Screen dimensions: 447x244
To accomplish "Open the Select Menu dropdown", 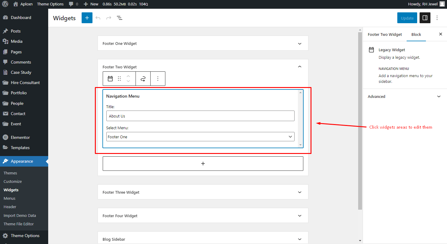I will coord(200,137).
